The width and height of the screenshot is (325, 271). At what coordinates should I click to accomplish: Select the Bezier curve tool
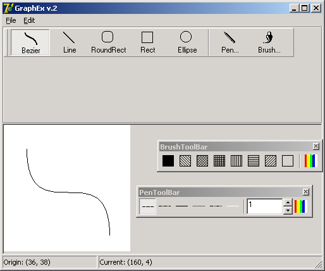pos(30,42)
